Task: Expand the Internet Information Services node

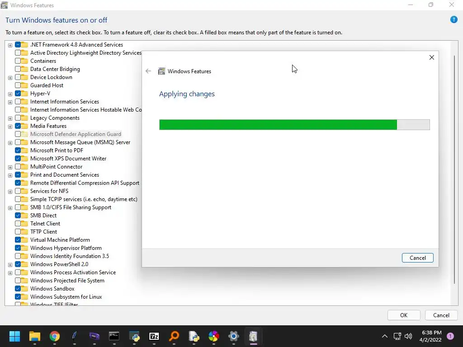Action: [x=10, y=102]
